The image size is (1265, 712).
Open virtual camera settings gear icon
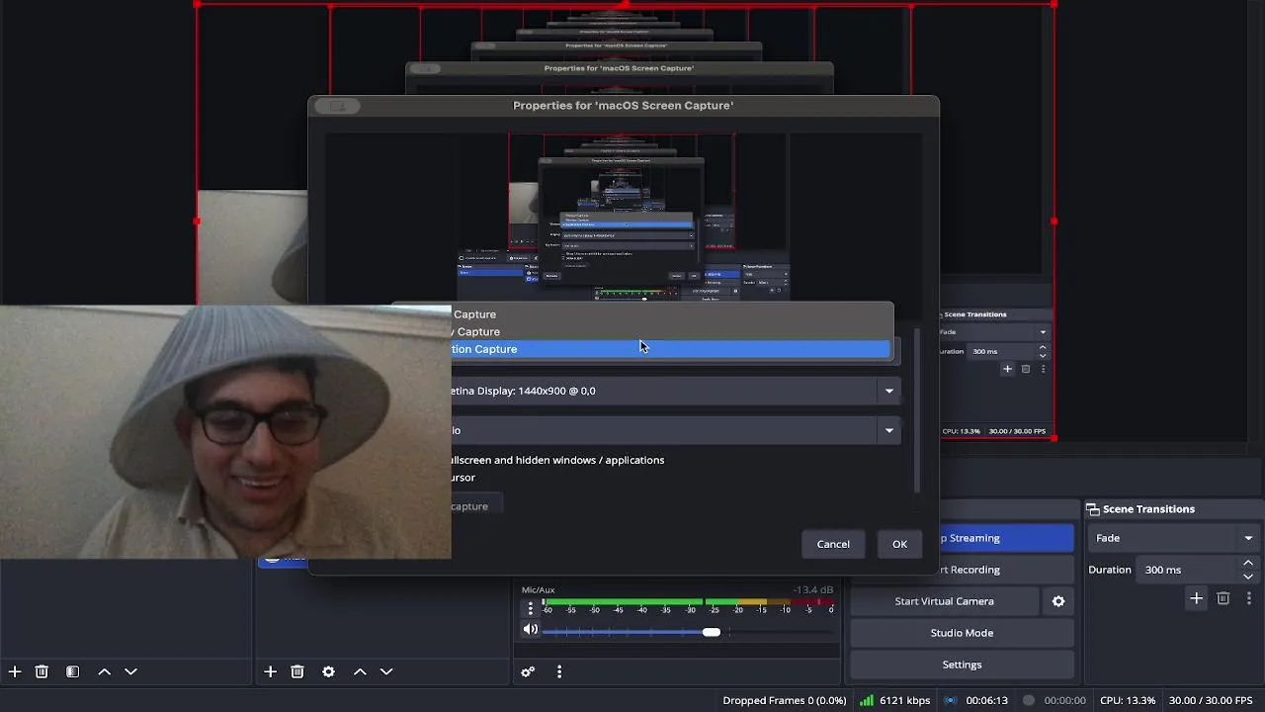tap(1058, 601)
